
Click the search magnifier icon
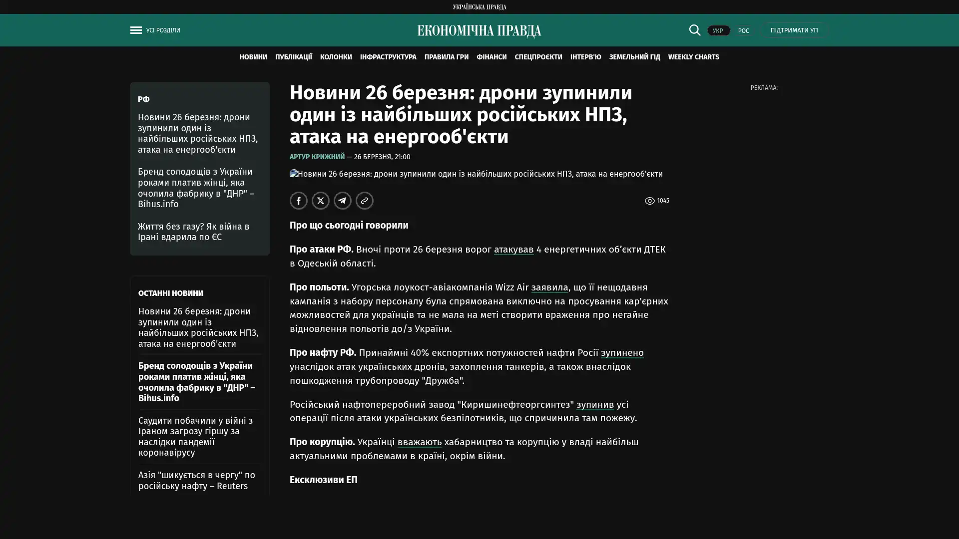(x=694, y=30)
